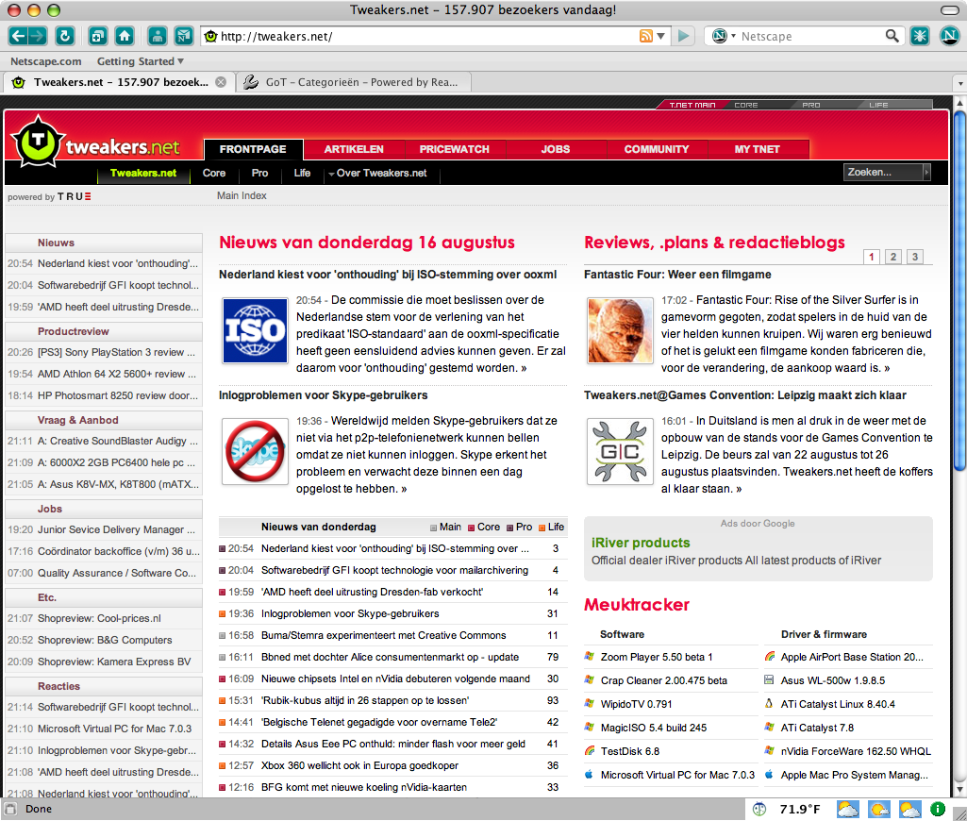Open the list-all-tabs dropdown arrow
The image size is (967, 821).
coord(959,83)
